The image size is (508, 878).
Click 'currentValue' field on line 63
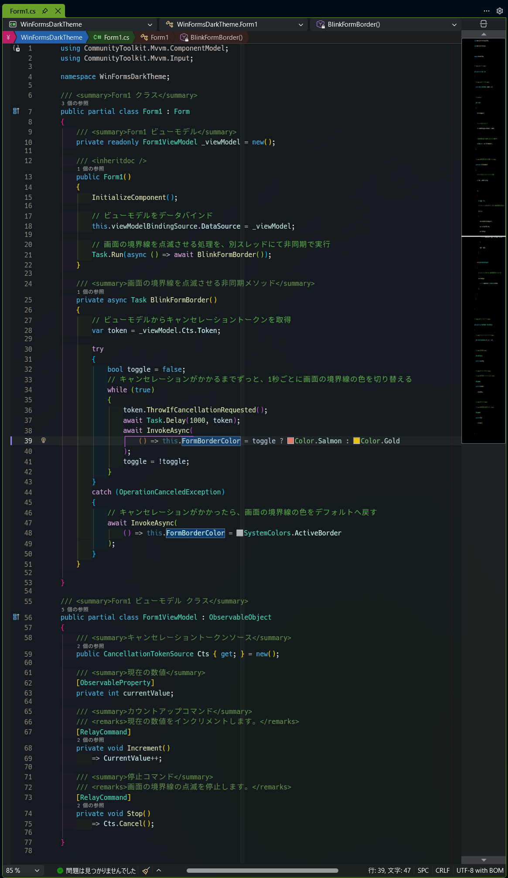tap(147, 693)
